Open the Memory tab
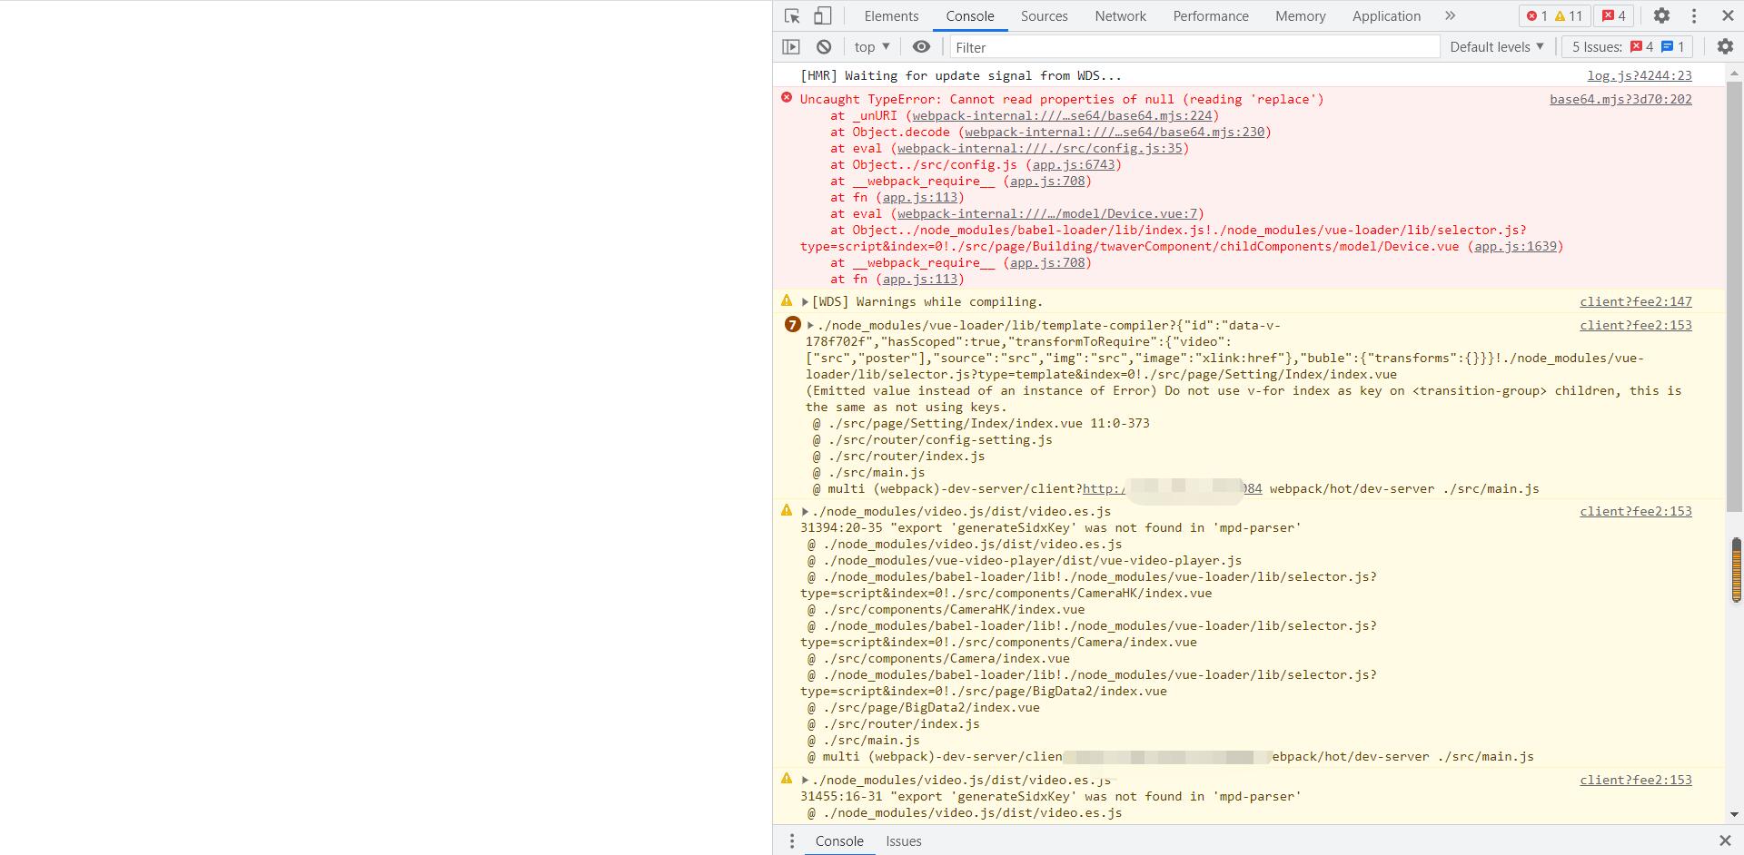1744x855 pixels. tap(1300, 16)
